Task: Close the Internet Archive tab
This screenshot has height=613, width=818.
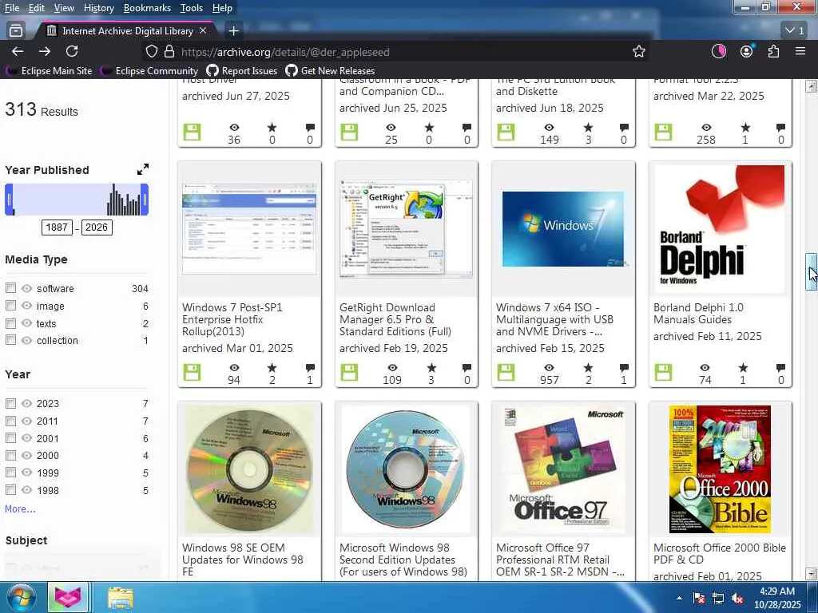Action: [x=204, y=31]
